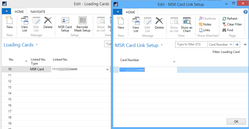Open Barcode Mask Setup from the ribbon
Viewport: 249px width, 129px height.
82,24
